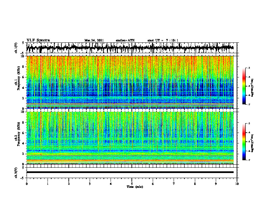
Task: Click the "-5" volt tick on ch.3(V) axis
Action: [x=23, y=178]
